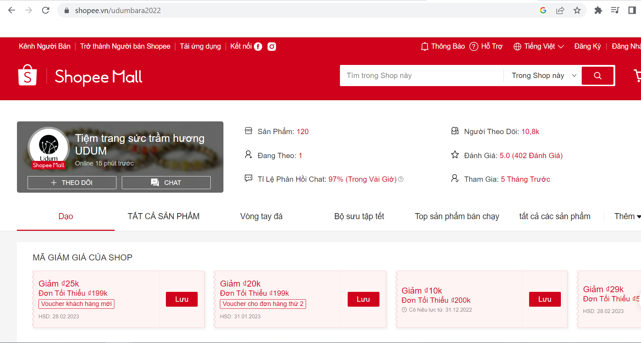Open the Vòng tay đá tab
The width and height of the screenshot is (641, 343).
261,216
